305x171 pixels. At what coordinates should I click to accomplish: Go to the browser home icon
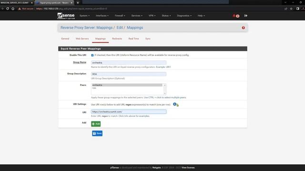point(13,9)
